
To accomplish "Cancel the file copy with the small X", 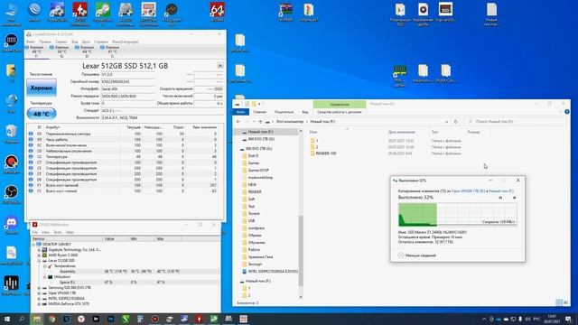I will [x=515, y=198].
